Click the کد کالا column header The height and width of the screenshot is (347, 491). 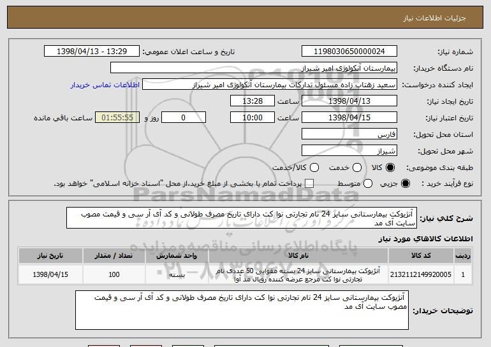click(421, 256)
